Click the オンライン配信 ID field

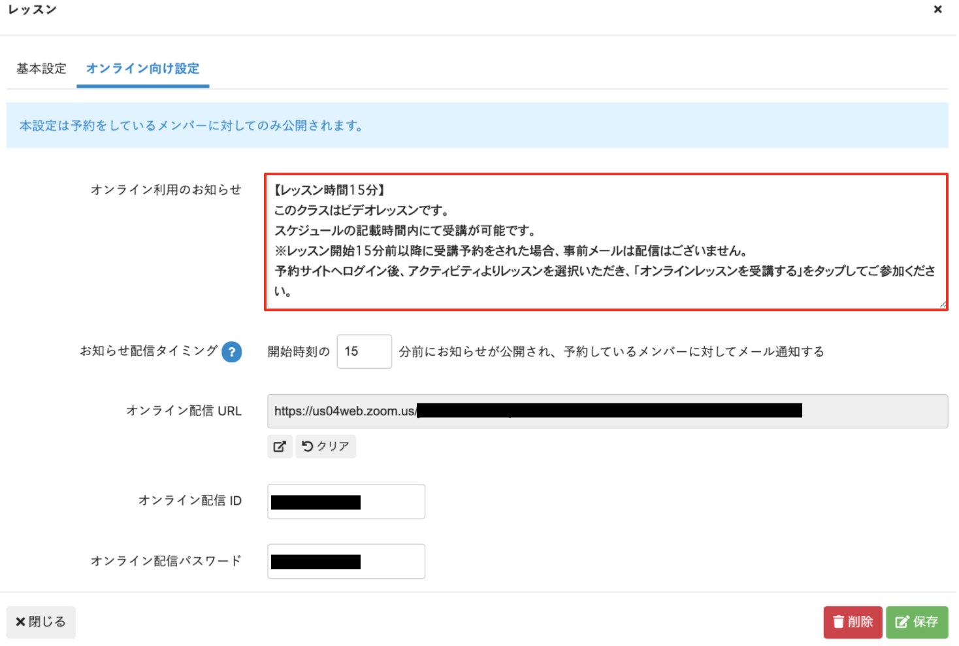point(346,501)
